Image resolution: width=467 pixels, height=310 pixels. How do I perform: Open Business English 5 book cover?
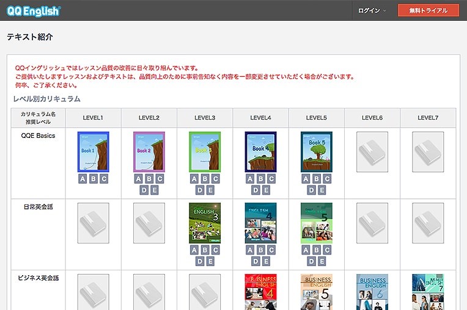tap(316, 292)
